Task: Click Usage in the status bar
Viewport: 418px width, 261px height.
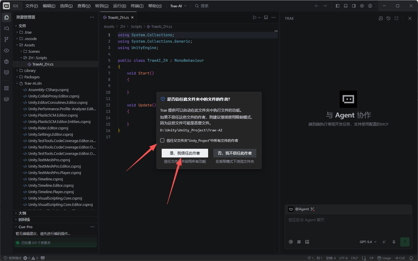Action: click(x=384, y=258)
